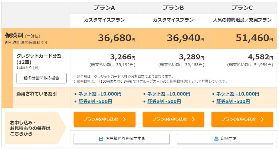Open 他の分割回数の場合 options

[42, 78]
